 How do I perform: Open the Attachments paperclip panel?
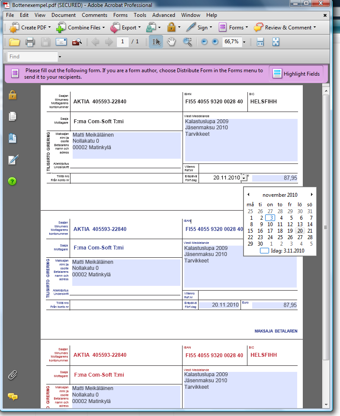point(13,375)
